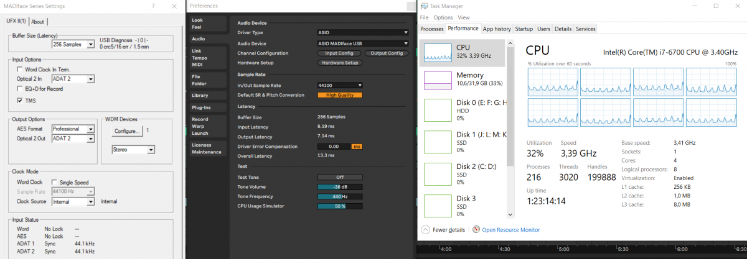
Task: Toggle High Quality SR & Pitch Conversion
Action: tap(340, 95)
